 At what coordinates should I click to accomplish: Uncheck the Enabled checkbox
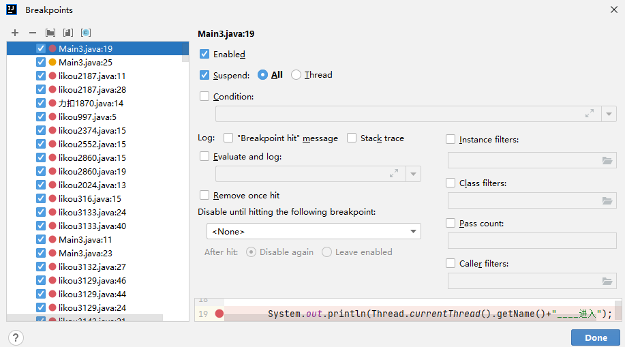click(x=204, y=54)
